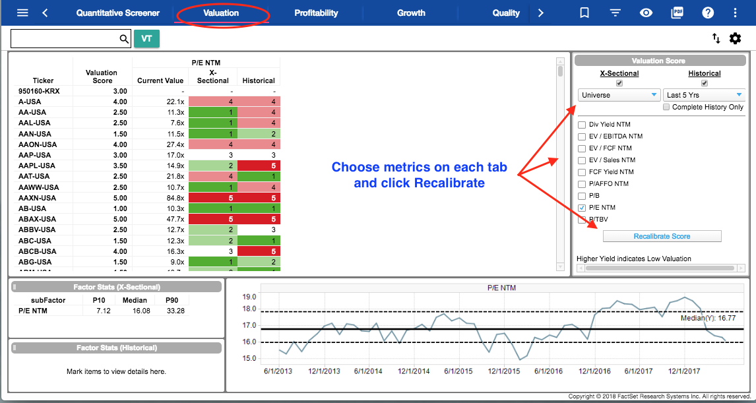The image size is (756, 403).
Task: Select the AAPL-USA ticker row
Action: (x=147, y=166)
